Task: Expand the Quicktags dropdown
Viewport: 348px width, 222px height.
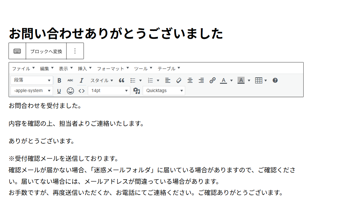Action: (x=164, y=91)
